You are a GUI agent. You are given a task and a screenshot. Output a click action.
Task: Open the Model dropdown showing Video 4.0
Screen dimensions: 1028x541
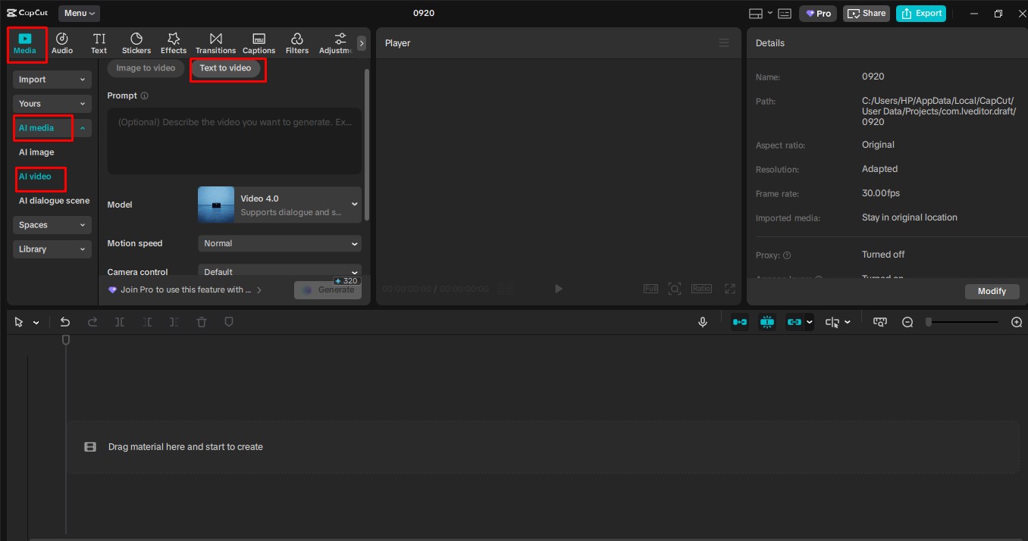click(279, 204)
